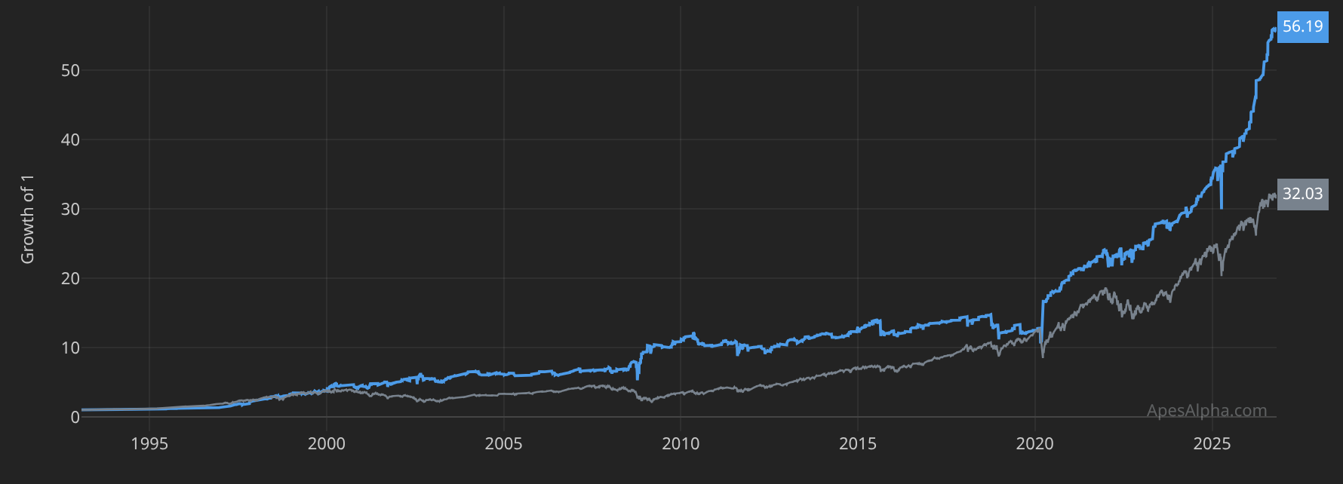Click the 2005 x-axis tick label
This screenshot has width=1343, height=484.
click(504, 444)
